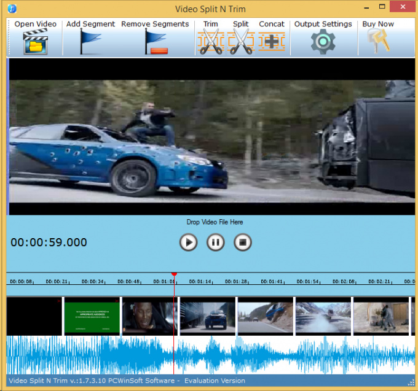This screenshot has height=391, width=418.
Task: Select the Trim scissors tool
Action: pyautogui.click(x=211, y=42)
